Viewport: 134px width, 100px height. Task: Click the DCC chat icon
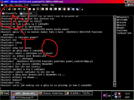click(47, 9)
